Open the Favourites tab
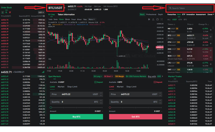 point(172,14)
